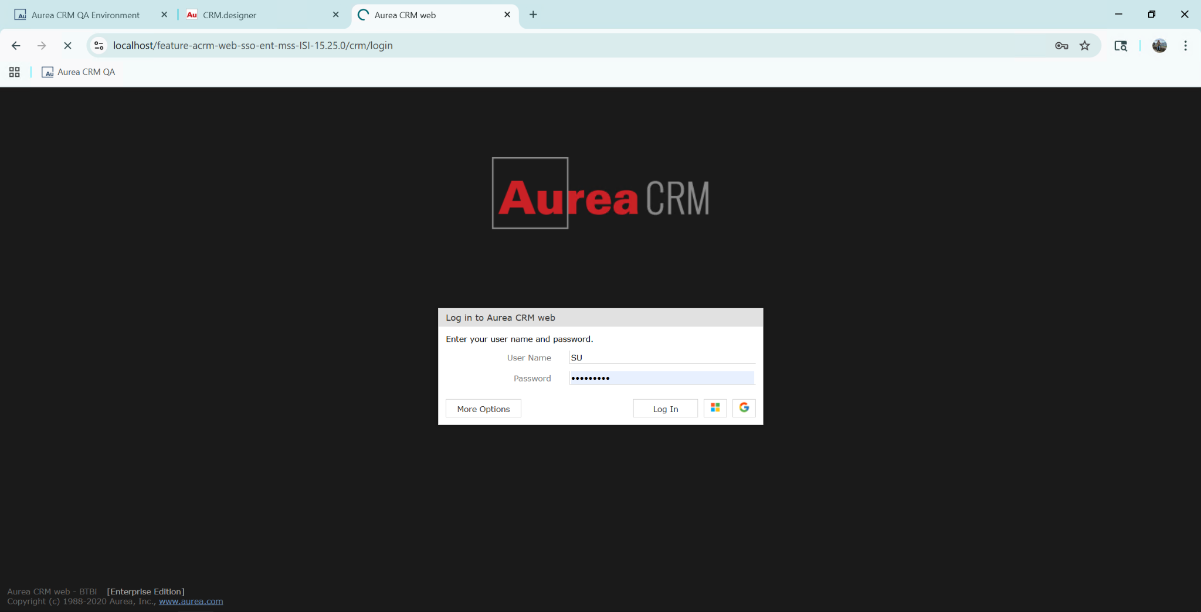
Task: Stop loading the page
Action: tap(67, 46)
